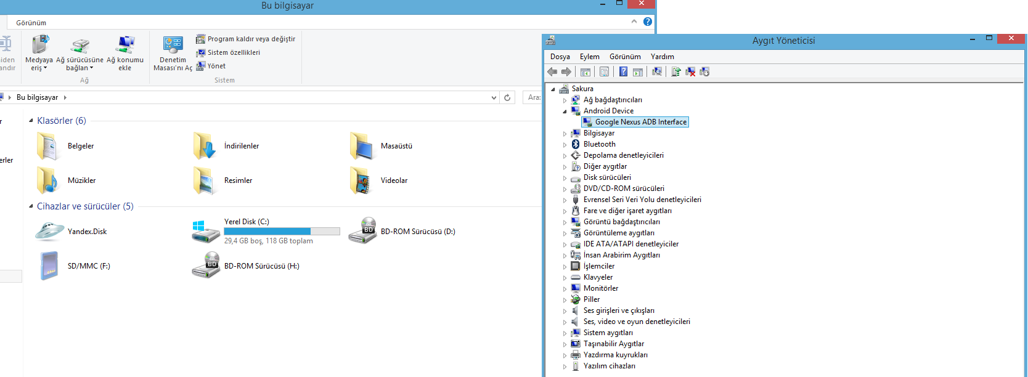The image size is (1028, 377).
Task: Collapse the explorer ribbon chevron
Action: pyautogui.click(x=634, y=22)
